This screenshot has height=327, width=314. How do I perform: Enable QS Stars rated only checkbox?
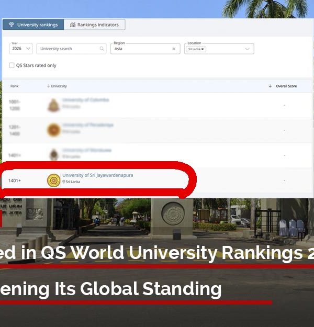point(12,65)
